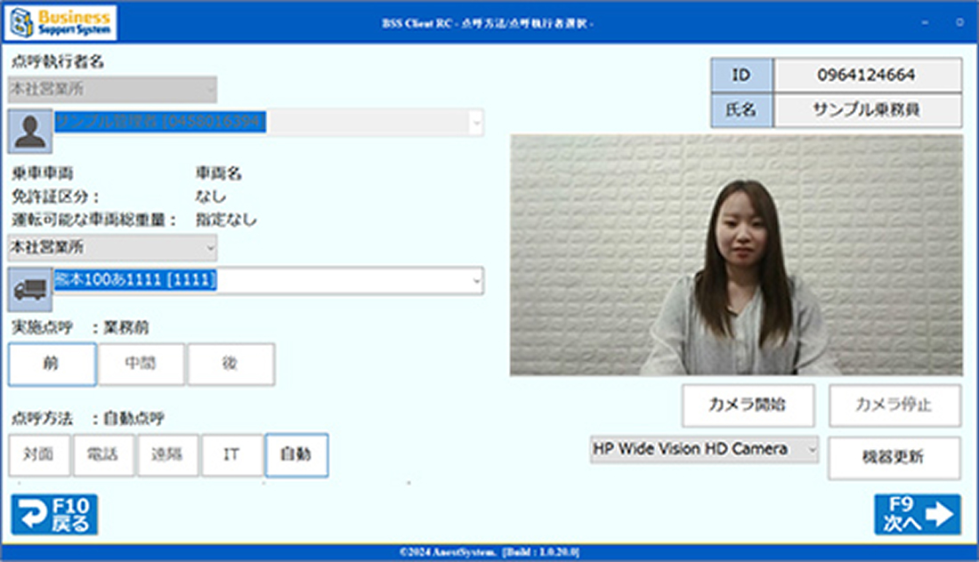Image resolution: width=979 pixels, height=562 pixels.
Task: Click the Business Support System logo
Action: tap(62, 23)
